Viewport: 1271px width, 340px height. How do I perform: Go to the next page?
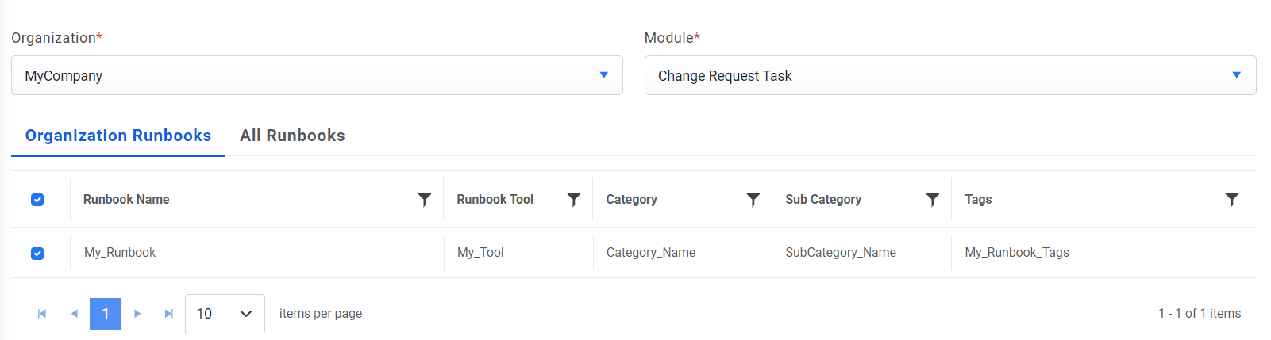(137, 314)
